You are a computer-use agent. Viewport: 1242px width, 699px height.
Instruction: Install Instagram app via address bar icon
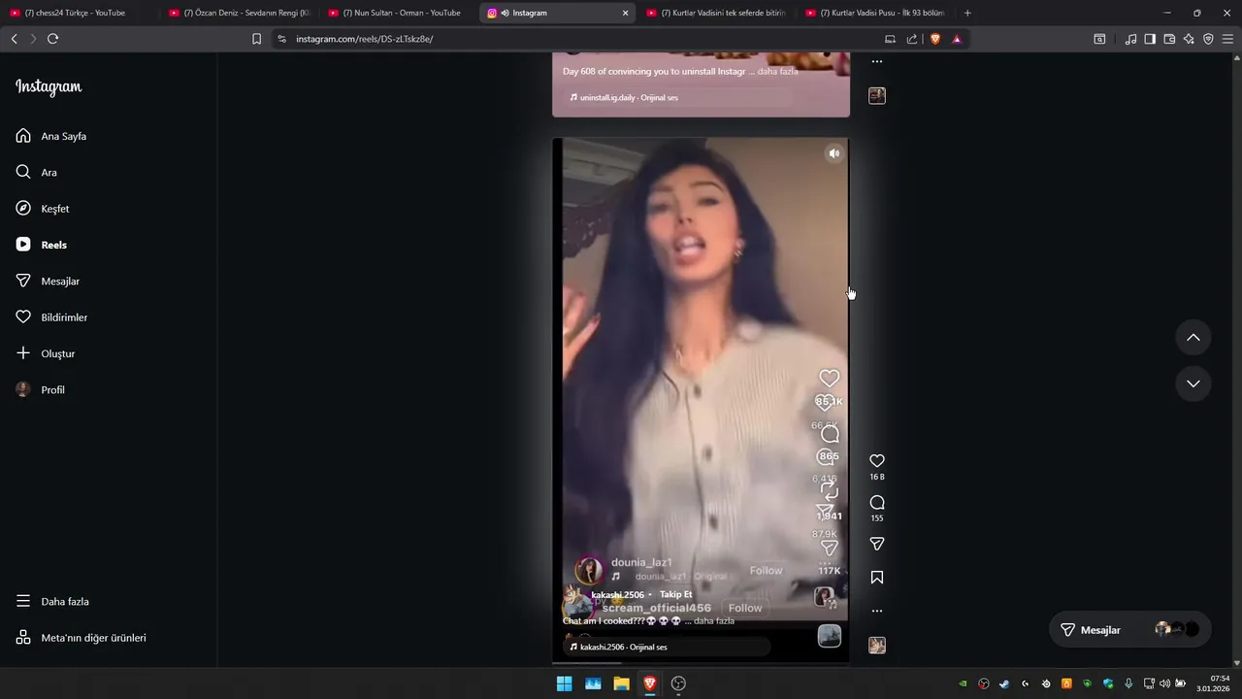[890, 39]
